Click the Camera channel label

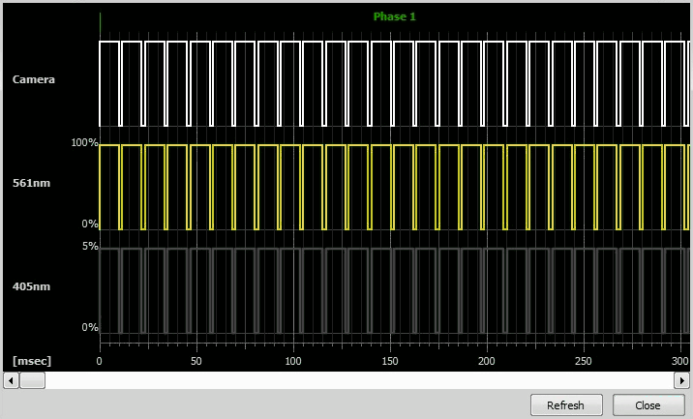point(34,79)
